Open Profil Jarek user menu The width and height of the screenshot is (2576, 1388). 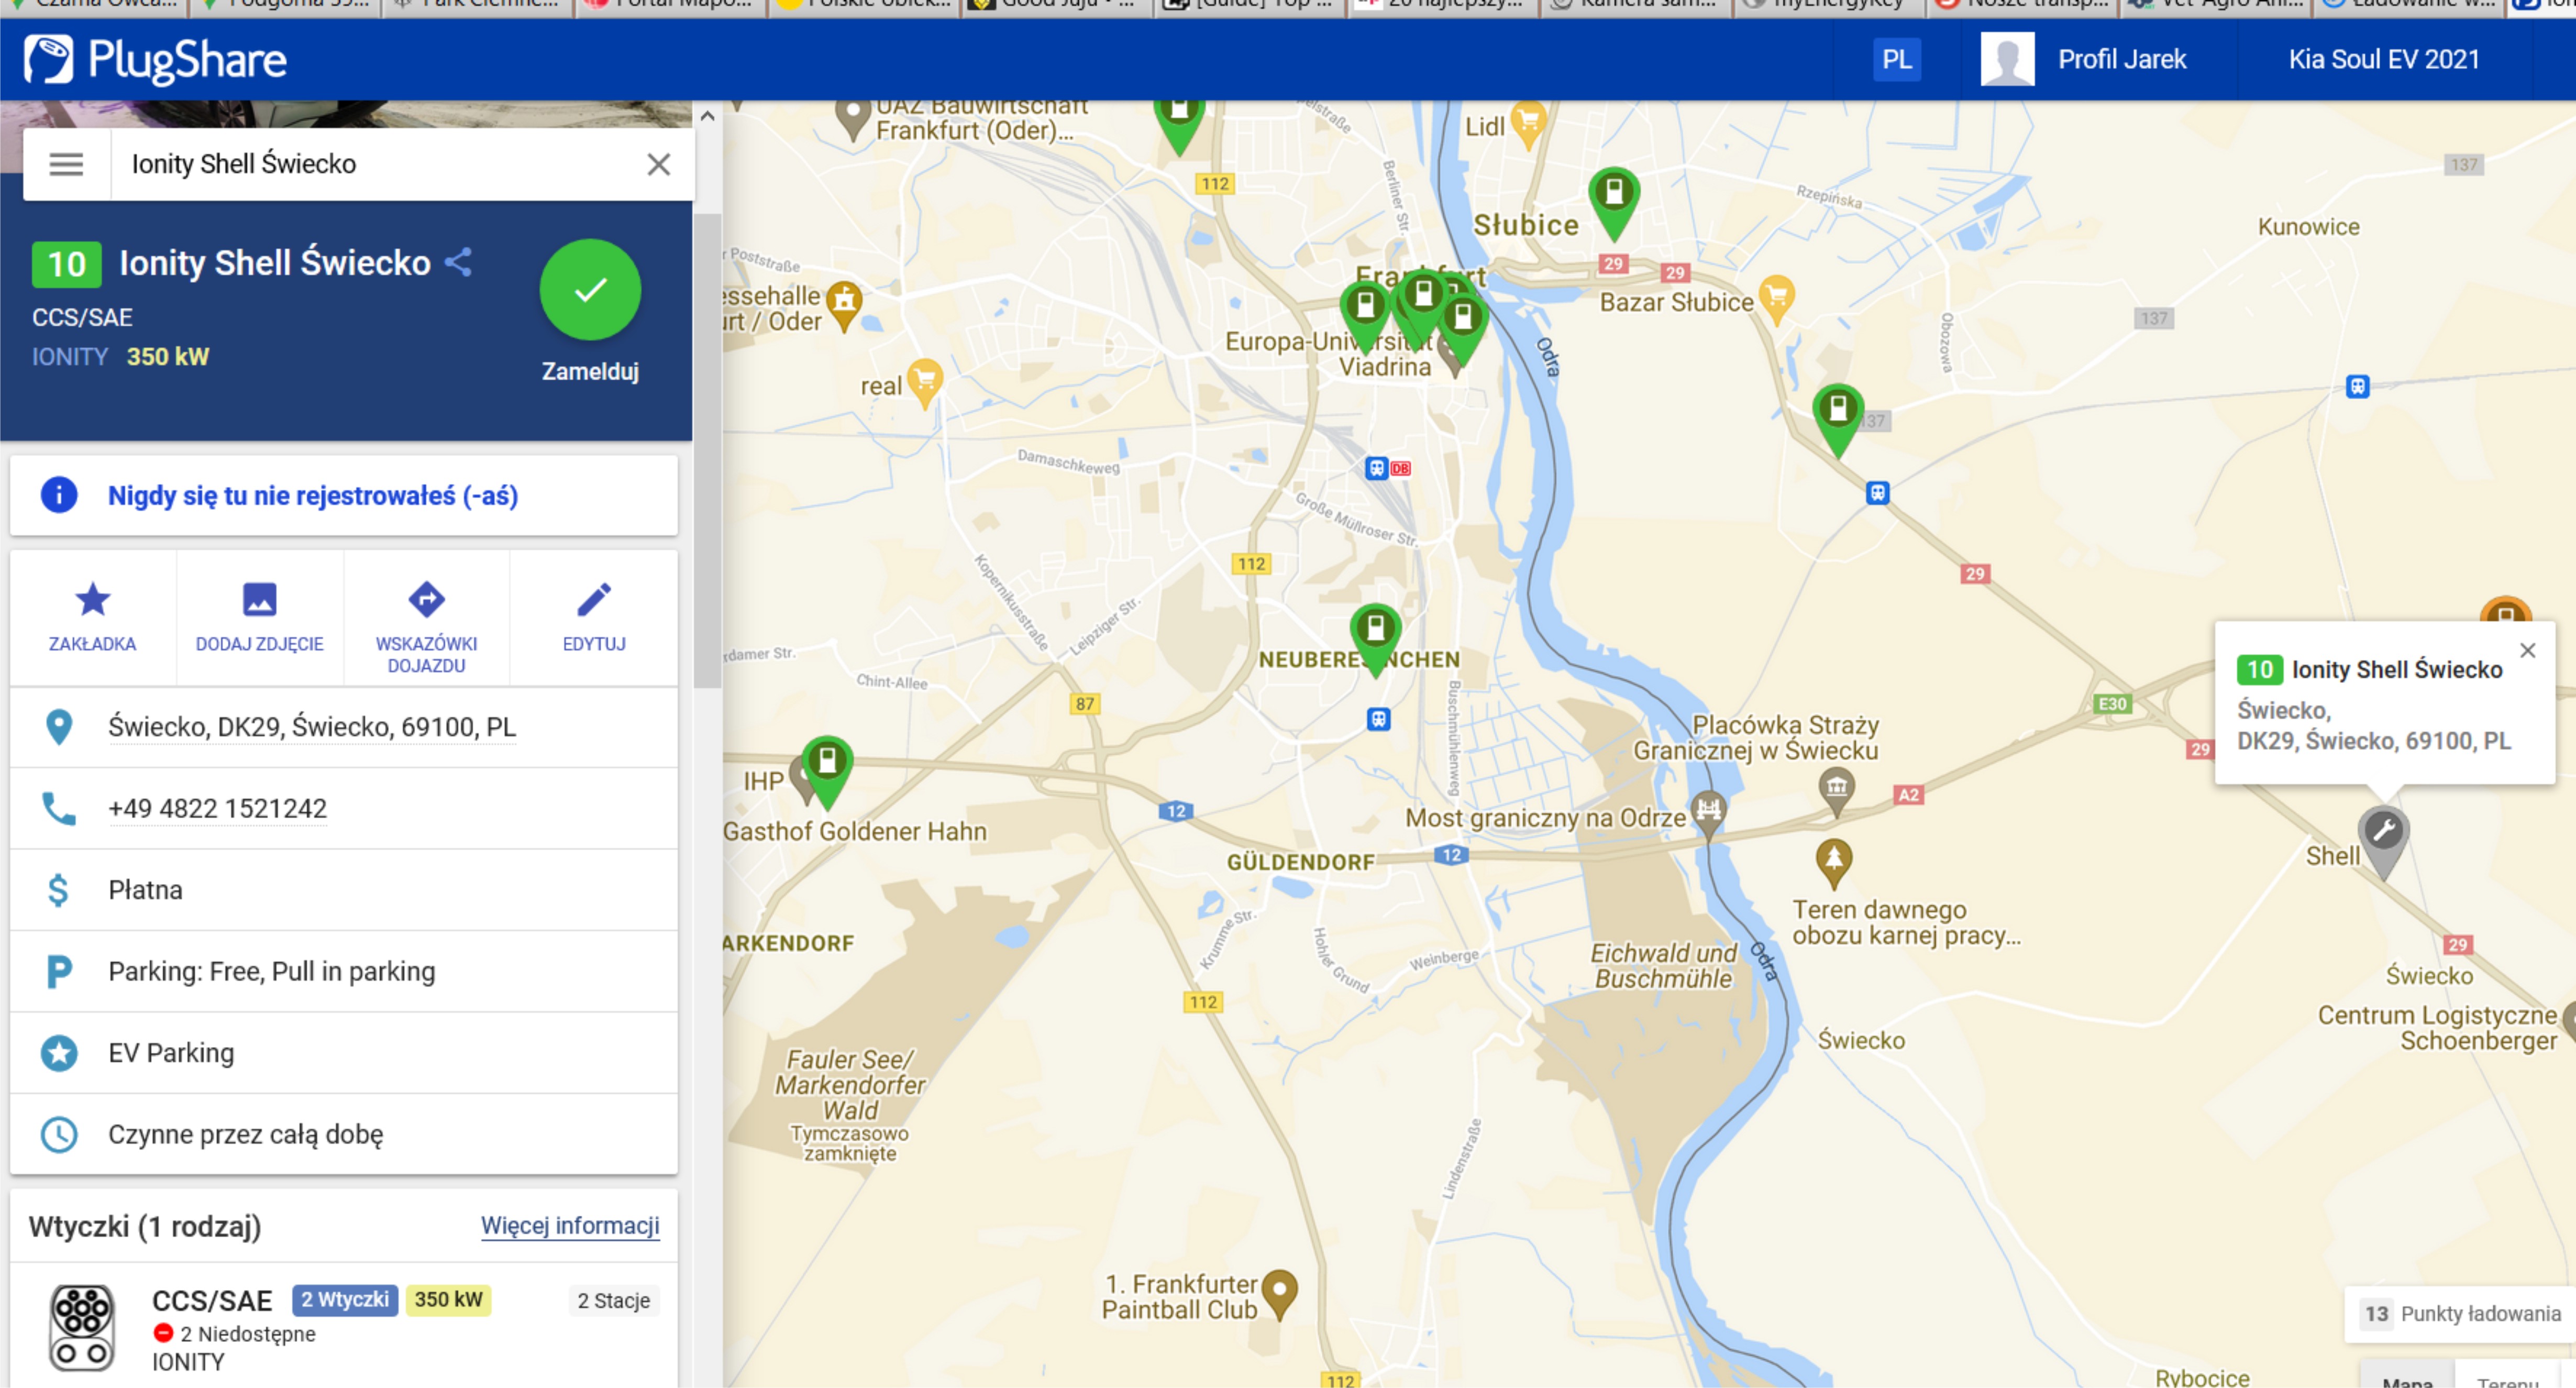[2121, 59]
